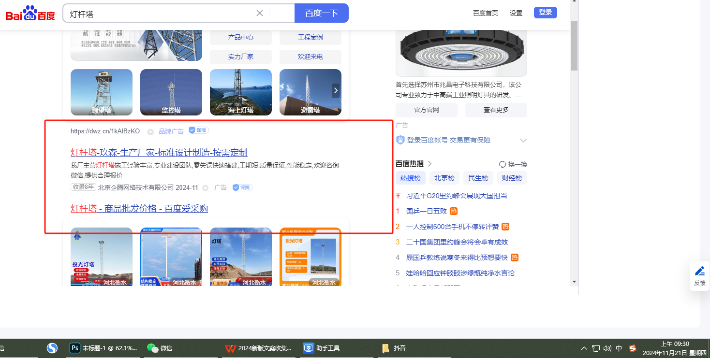Viewport: 710px width, 358px height.
Task: Open the 百度热搜 heading link
Action: tap(414, 164)
